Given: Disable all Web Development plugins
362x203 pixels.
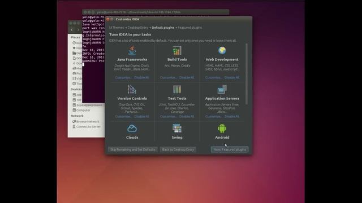Looking at the screenshot, I should [232, 78].
